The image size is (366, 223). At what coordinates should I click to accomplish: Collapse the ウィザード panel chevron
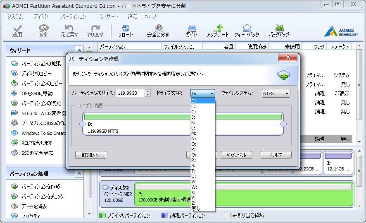pyautogui.click(x=79, y=50)
